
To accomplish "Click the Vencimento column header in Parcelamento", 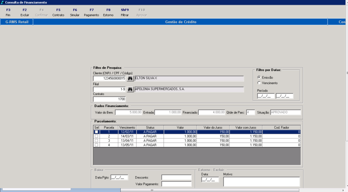I will pyautogui.click(x=127, y=127).
